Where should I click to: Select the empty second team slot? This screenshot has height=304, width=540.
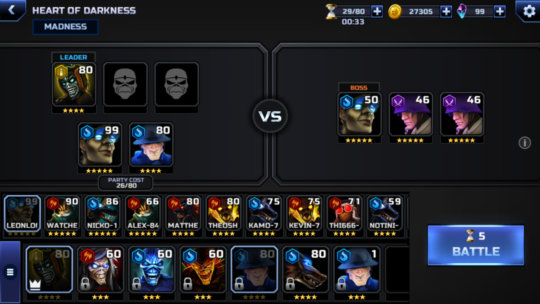[125, 84]
